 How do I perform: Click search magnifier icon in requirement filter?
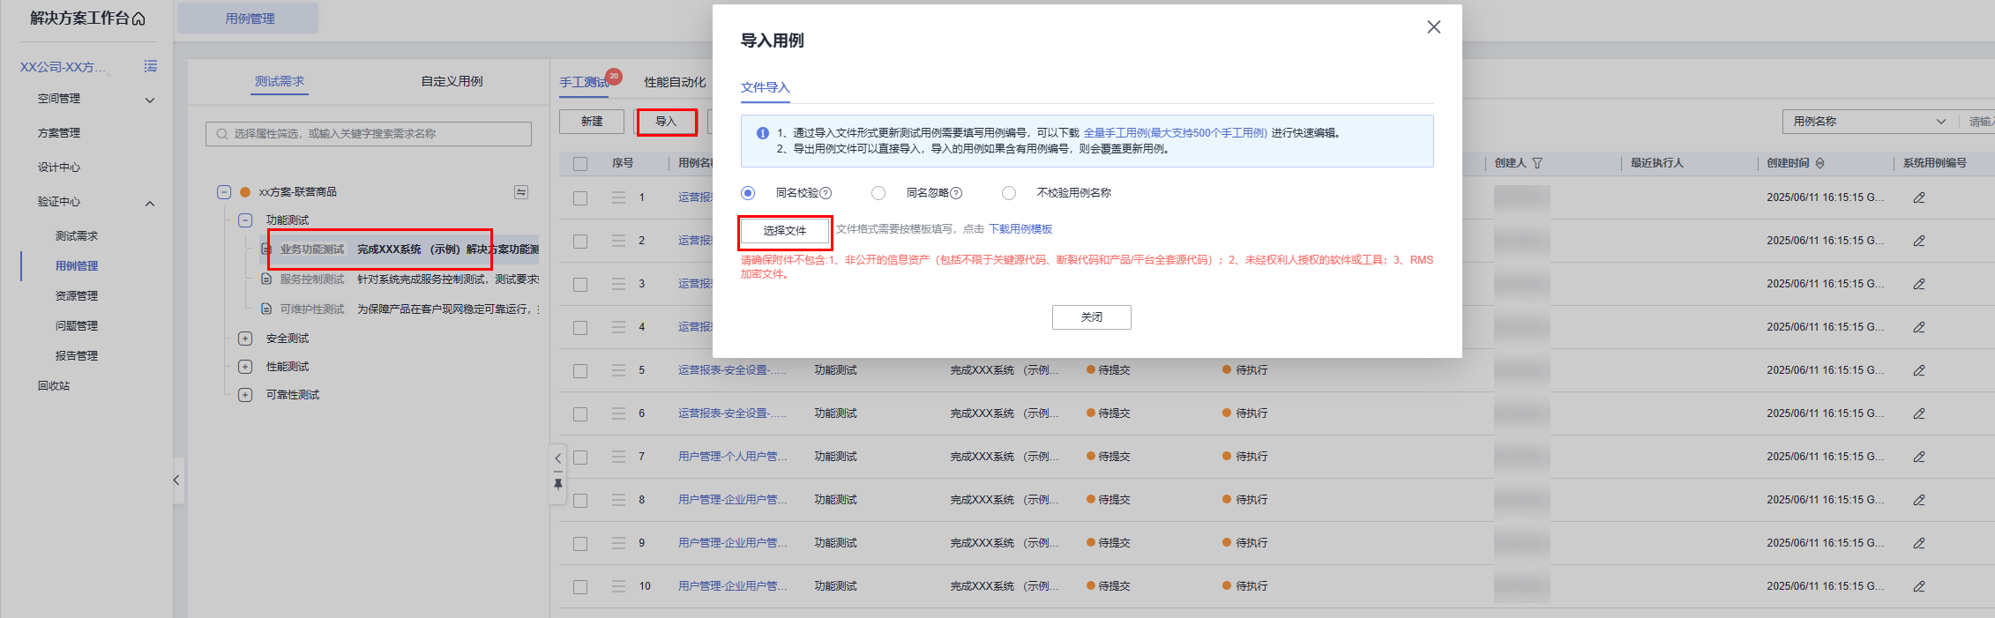click(222, 134)
